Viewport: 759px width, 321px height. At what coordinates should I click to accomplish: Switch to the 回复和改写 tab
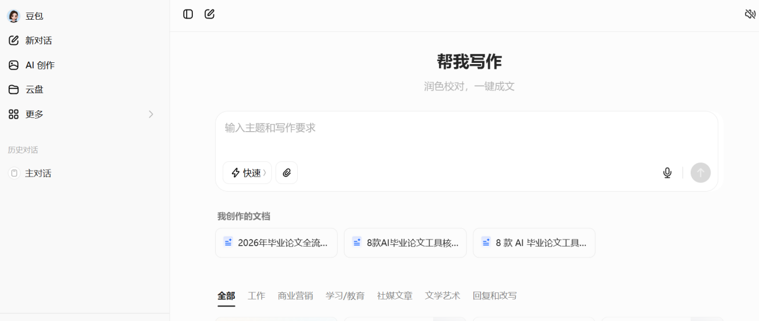click(x=495, y=296)
